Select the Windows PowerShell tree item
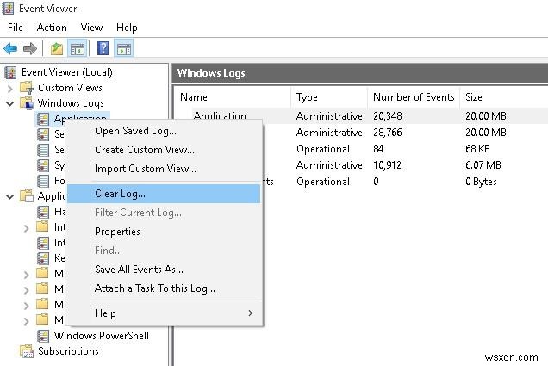This screenshot has width=548, height=366. tap(102, 336)
